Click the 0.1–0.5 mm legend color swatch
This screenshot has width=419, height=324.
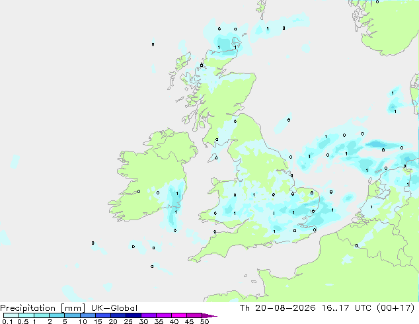[11, 315]
